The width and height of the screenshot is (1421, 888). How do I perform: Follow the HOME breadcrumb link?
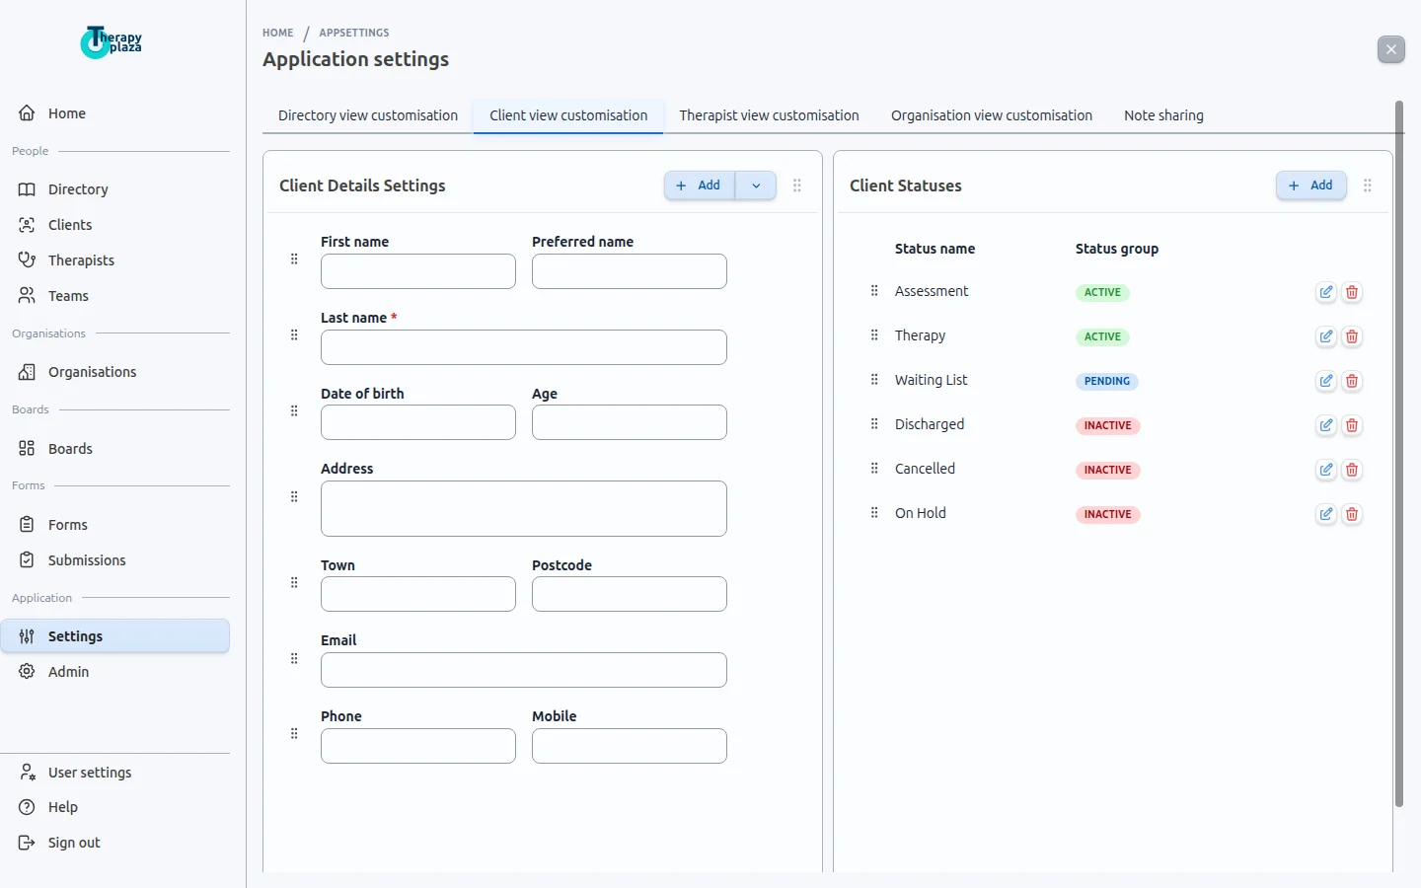click(x=278, y=33)
